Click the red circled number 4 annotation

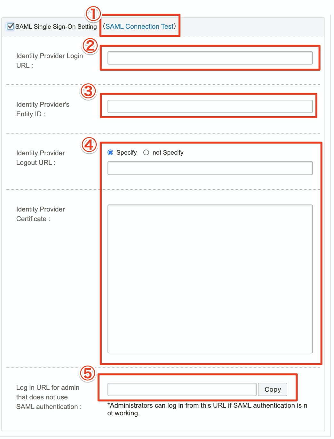click(90, 144)
